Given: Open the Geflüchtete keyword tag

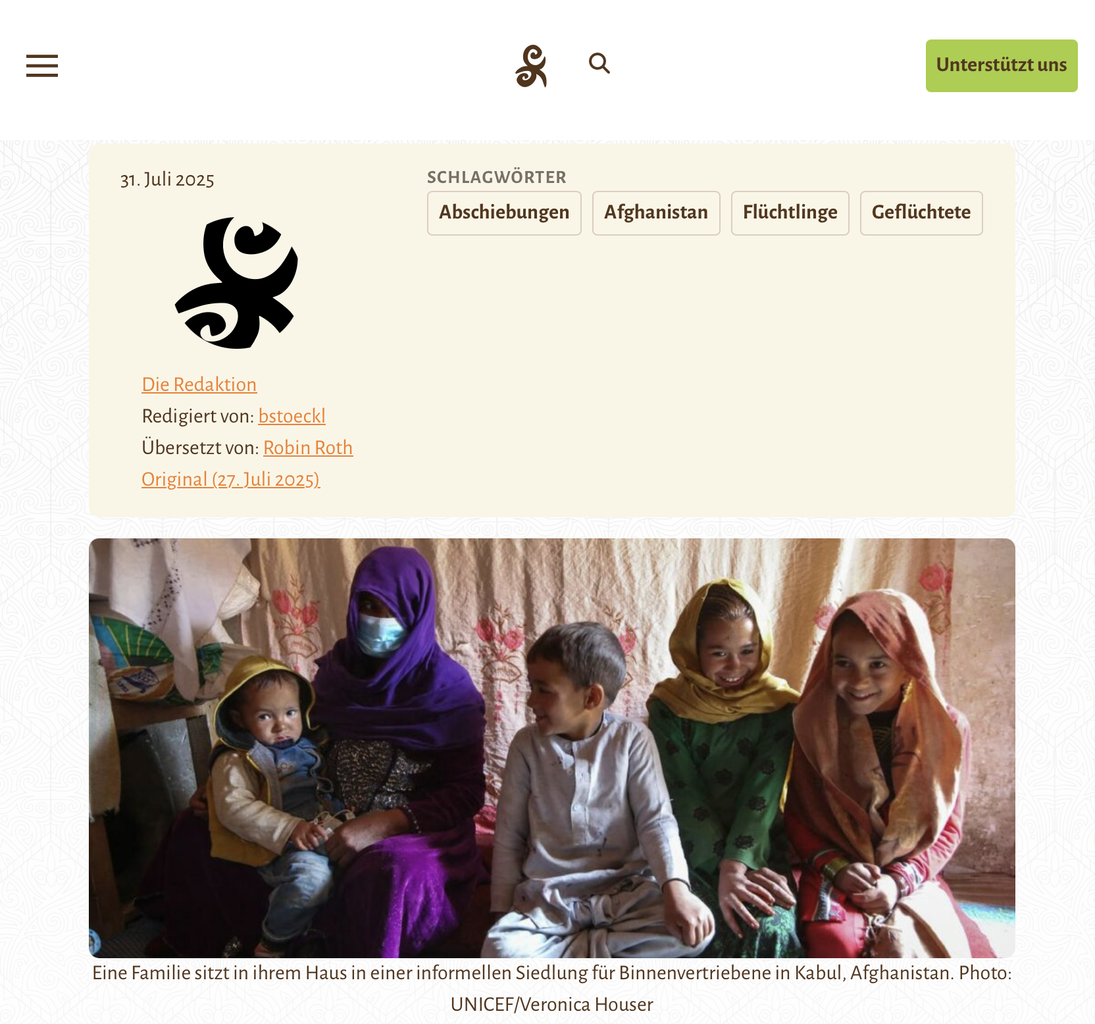Looking at the screenshot, I should click(x=921, y=213).
